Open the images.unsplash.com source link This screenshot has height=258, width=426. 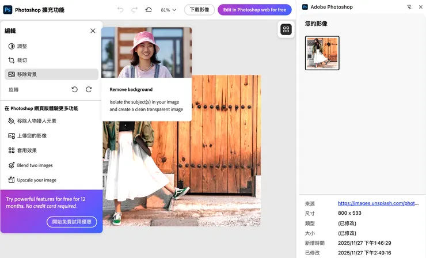coord(378,203)
